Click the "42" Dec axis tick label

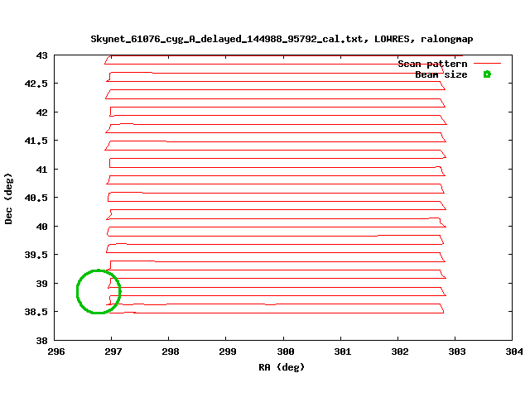(x=42, y=112)
